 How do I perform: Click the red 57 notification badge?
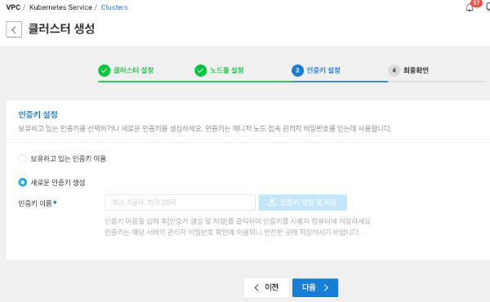tap(476, 3)
